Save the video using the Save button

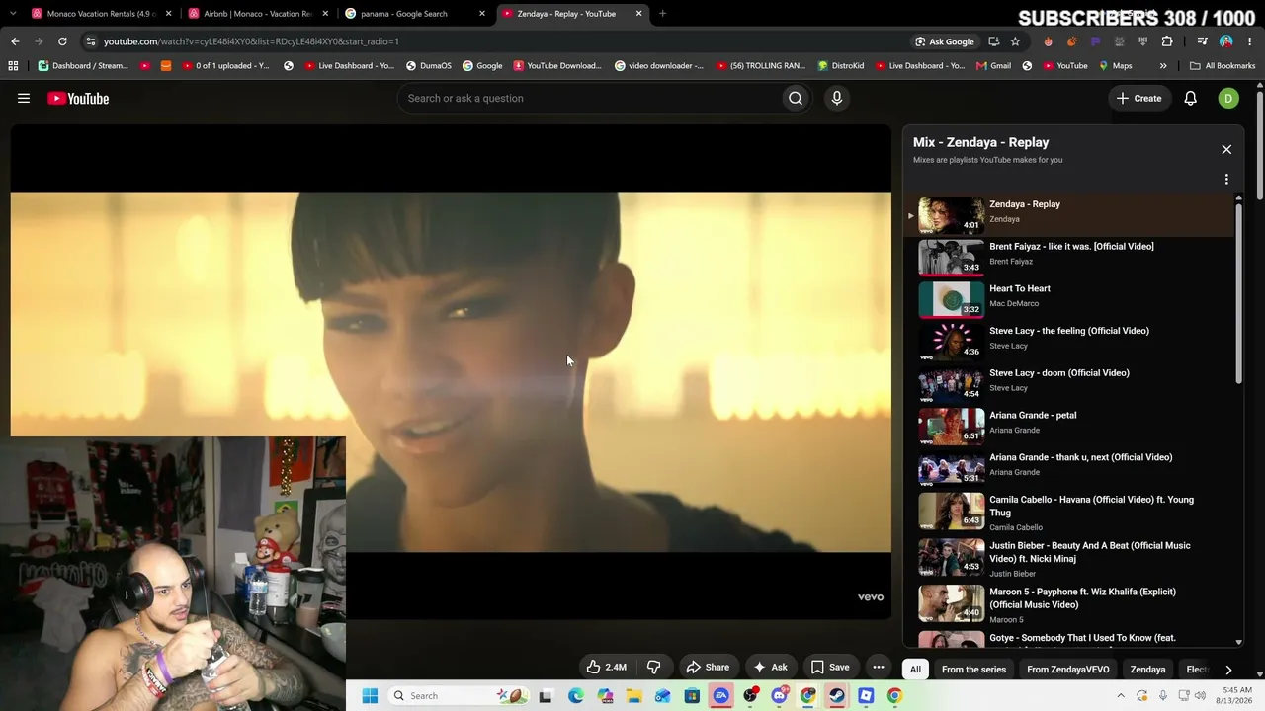coord(830,667)
